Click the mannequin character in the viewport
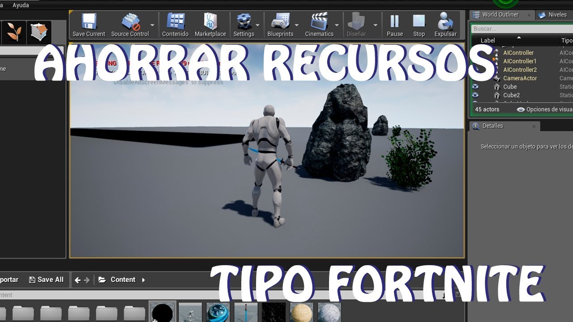 pyautogui.click(x=267, y=165)
